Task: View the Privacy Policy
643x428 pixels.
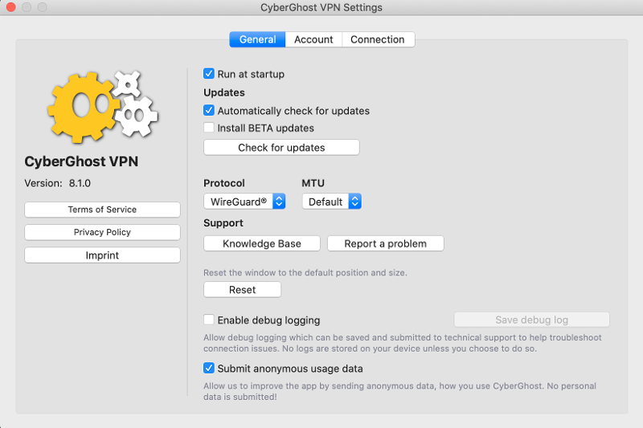Action: pos(102,232)
